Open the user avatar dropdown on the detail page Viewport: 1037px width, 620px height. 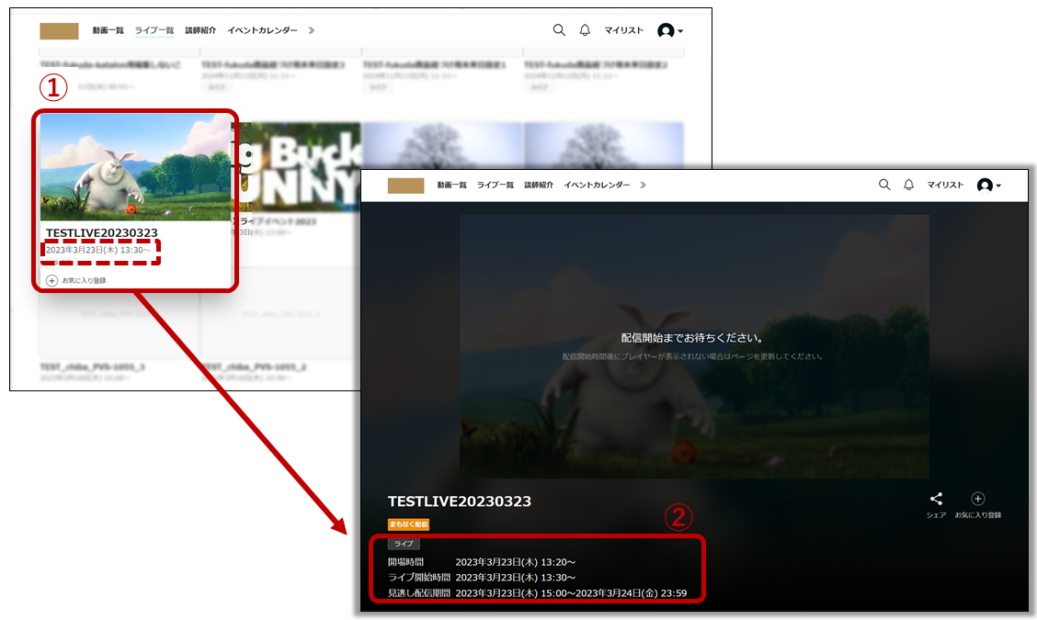[988, 186]
